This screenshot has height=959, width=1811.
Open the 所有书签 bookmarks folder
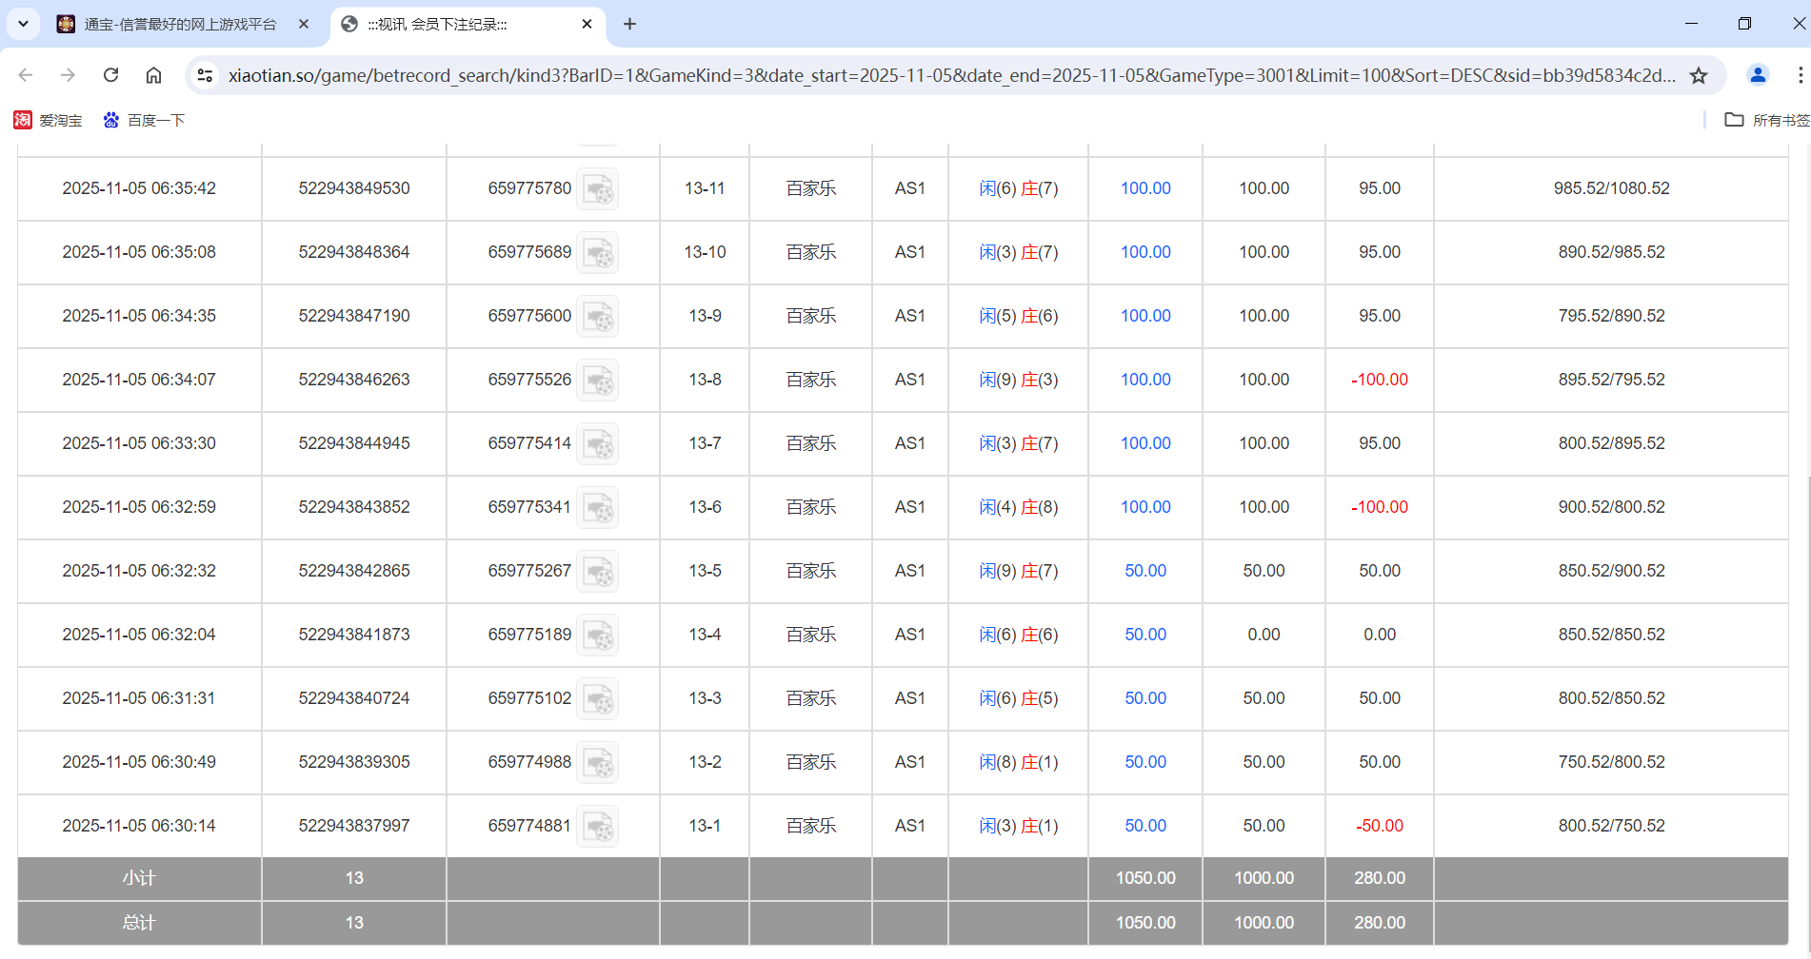coord(1767,120)
